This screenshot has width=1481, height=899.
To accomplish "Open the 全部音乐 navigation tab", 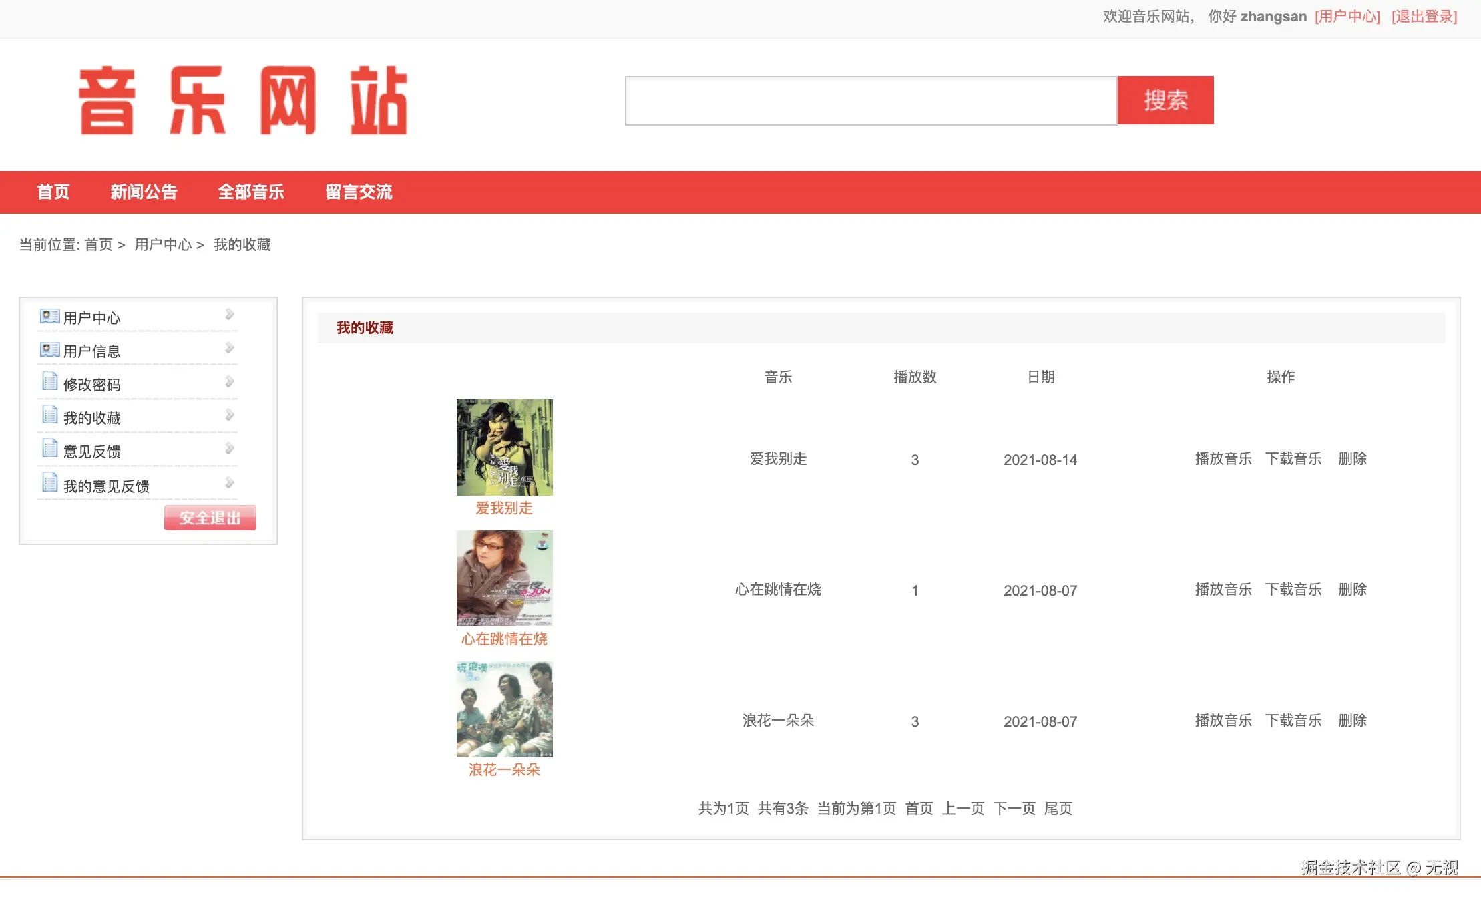I will coord(251,192).
